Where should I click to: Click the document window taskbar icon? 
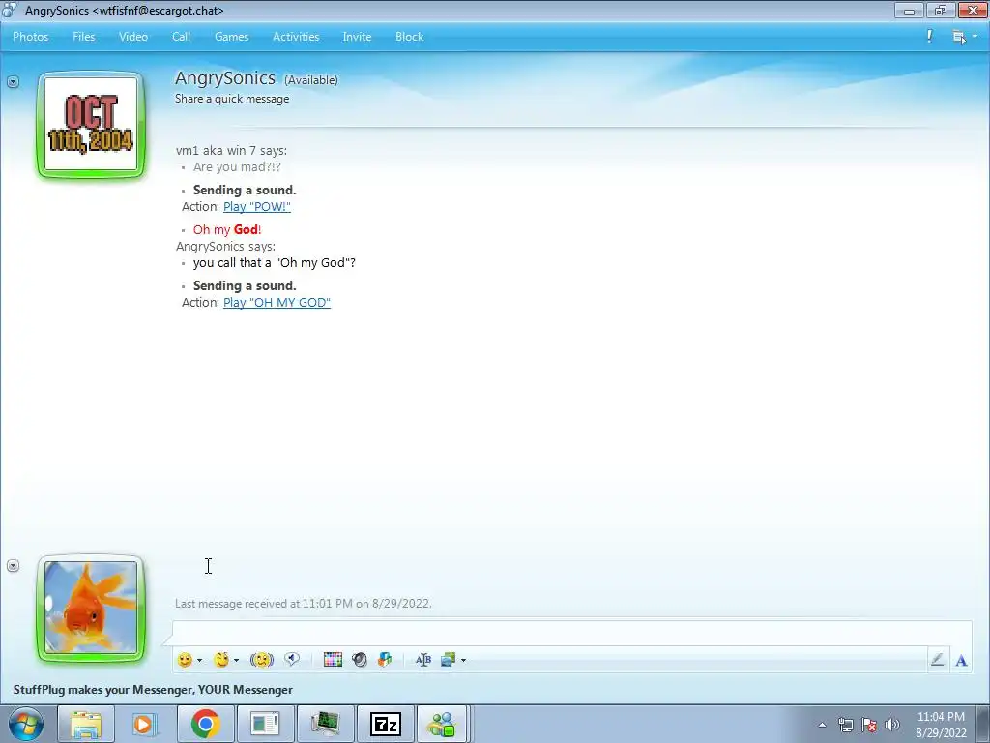click(265, 724)
